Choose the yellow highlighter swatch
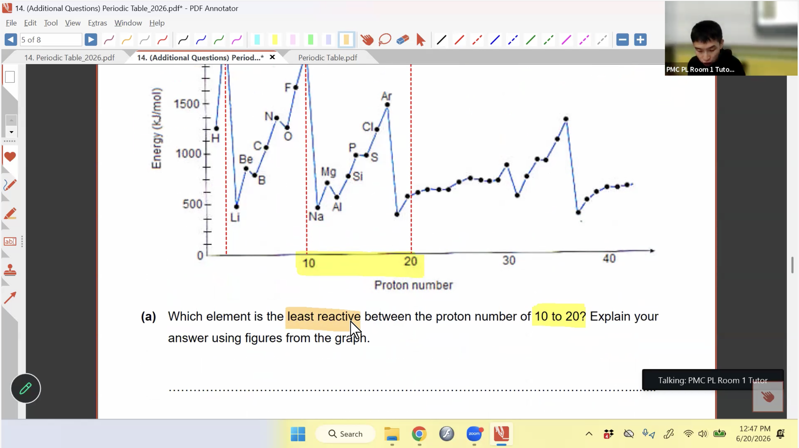799x448 pixels. (x=275, y=40)
